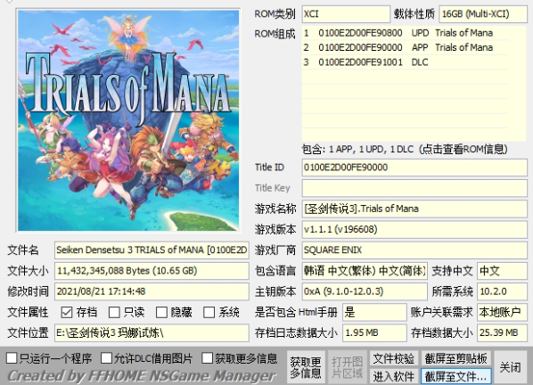Screen dimensions: 533x385
Task: Click the 支持中文 field showing 中文
Action: tap(502, 271)
